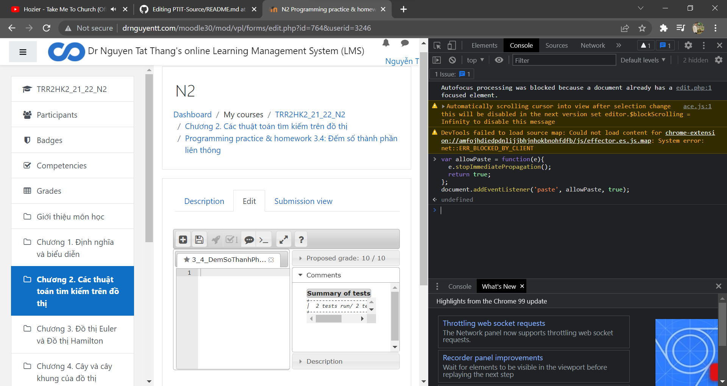The image size is (727, 386).
Task: Show more DevTools tabs chevron
Action: point(619,45)
